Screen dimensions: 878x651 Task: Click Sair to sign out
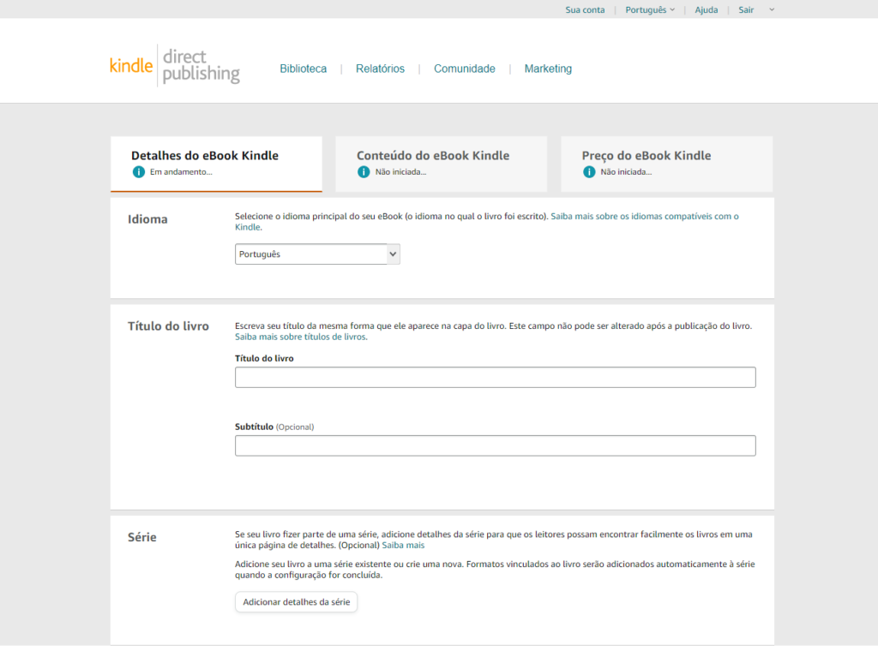click(746, 9)
